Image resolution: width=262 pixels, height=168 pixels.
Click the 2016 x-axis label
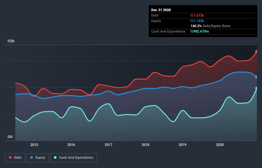71,145
